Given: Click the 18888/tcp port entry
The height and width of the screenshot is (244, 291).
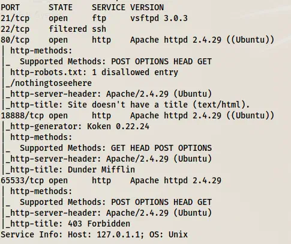Looking at the screenshot, I should click(22, 115).
